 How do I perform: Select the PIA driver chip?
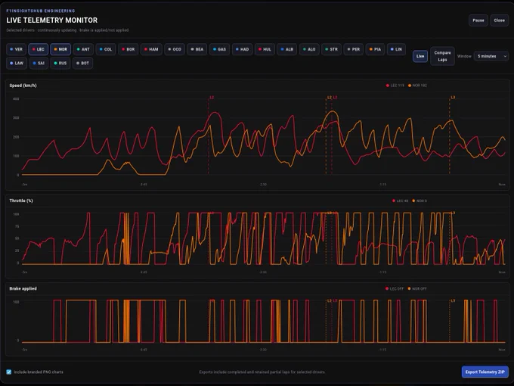pyautogui.click(x=375, y=49)
